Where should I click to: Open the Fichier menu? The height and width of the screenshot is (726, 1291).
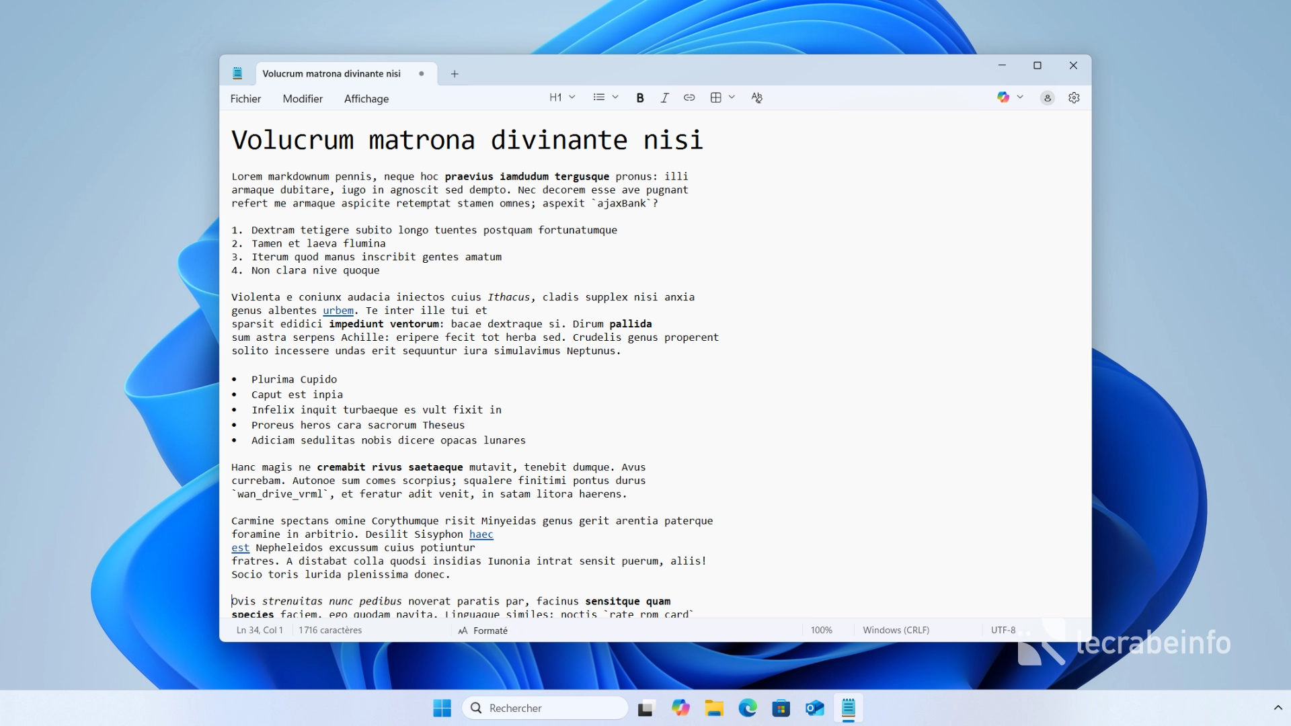tap(245, 99)
